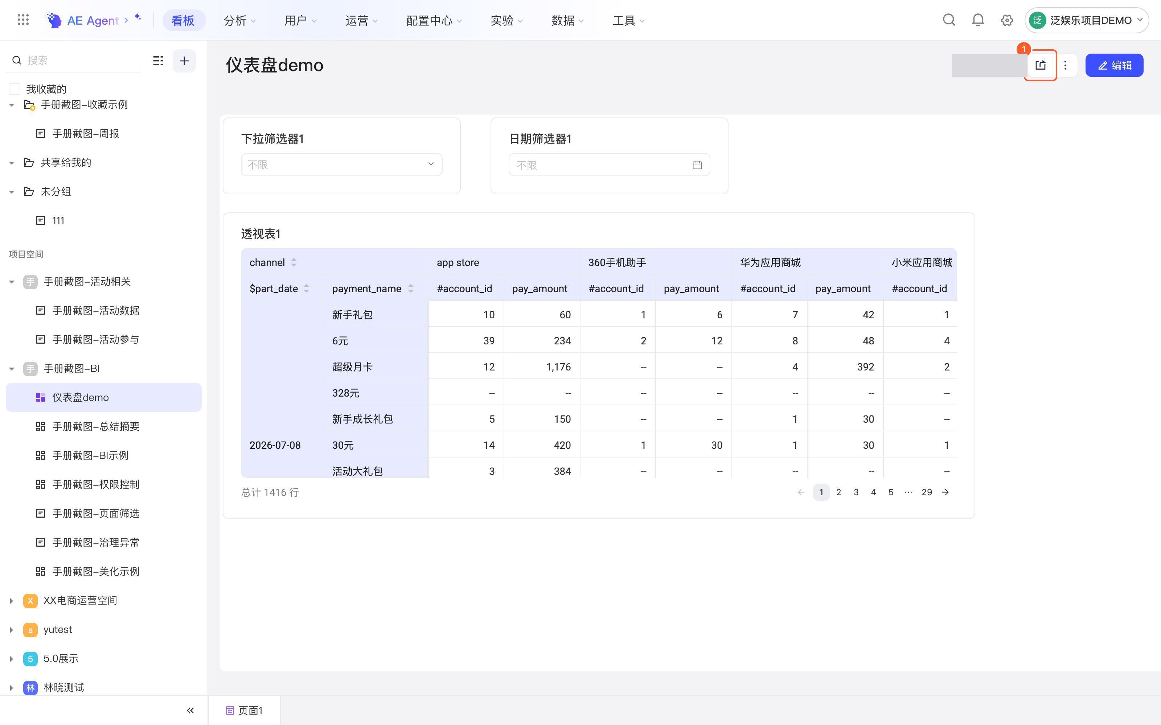Sort by $part_date column arrows
1161x725 pixels.
[x=306, y=289]
